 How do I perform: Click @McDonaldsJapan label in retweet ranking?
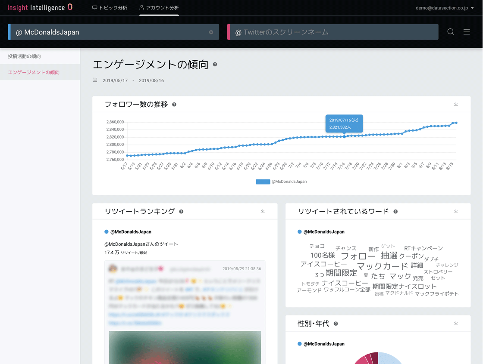[131, 232]
